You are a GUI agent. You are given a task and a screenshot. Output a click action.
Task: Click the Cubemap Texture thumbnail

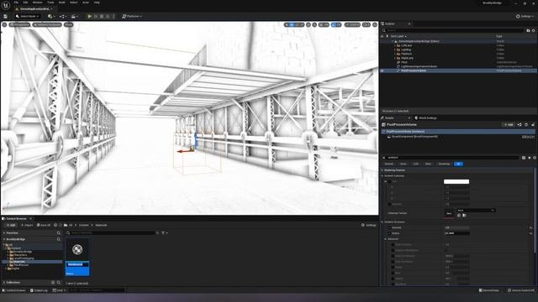449,213
